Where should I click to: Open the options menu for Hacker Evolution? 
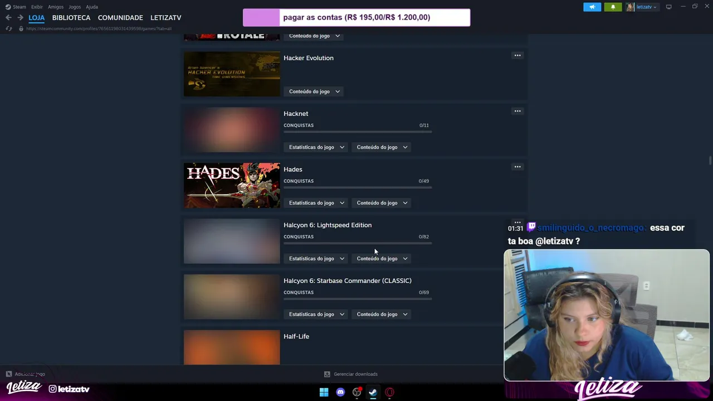(x=517, y=55)
